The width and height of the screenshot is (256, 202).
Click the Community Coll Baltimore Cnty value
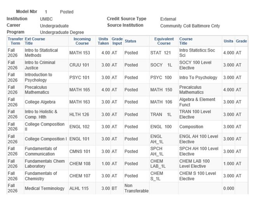coord(190,26)
